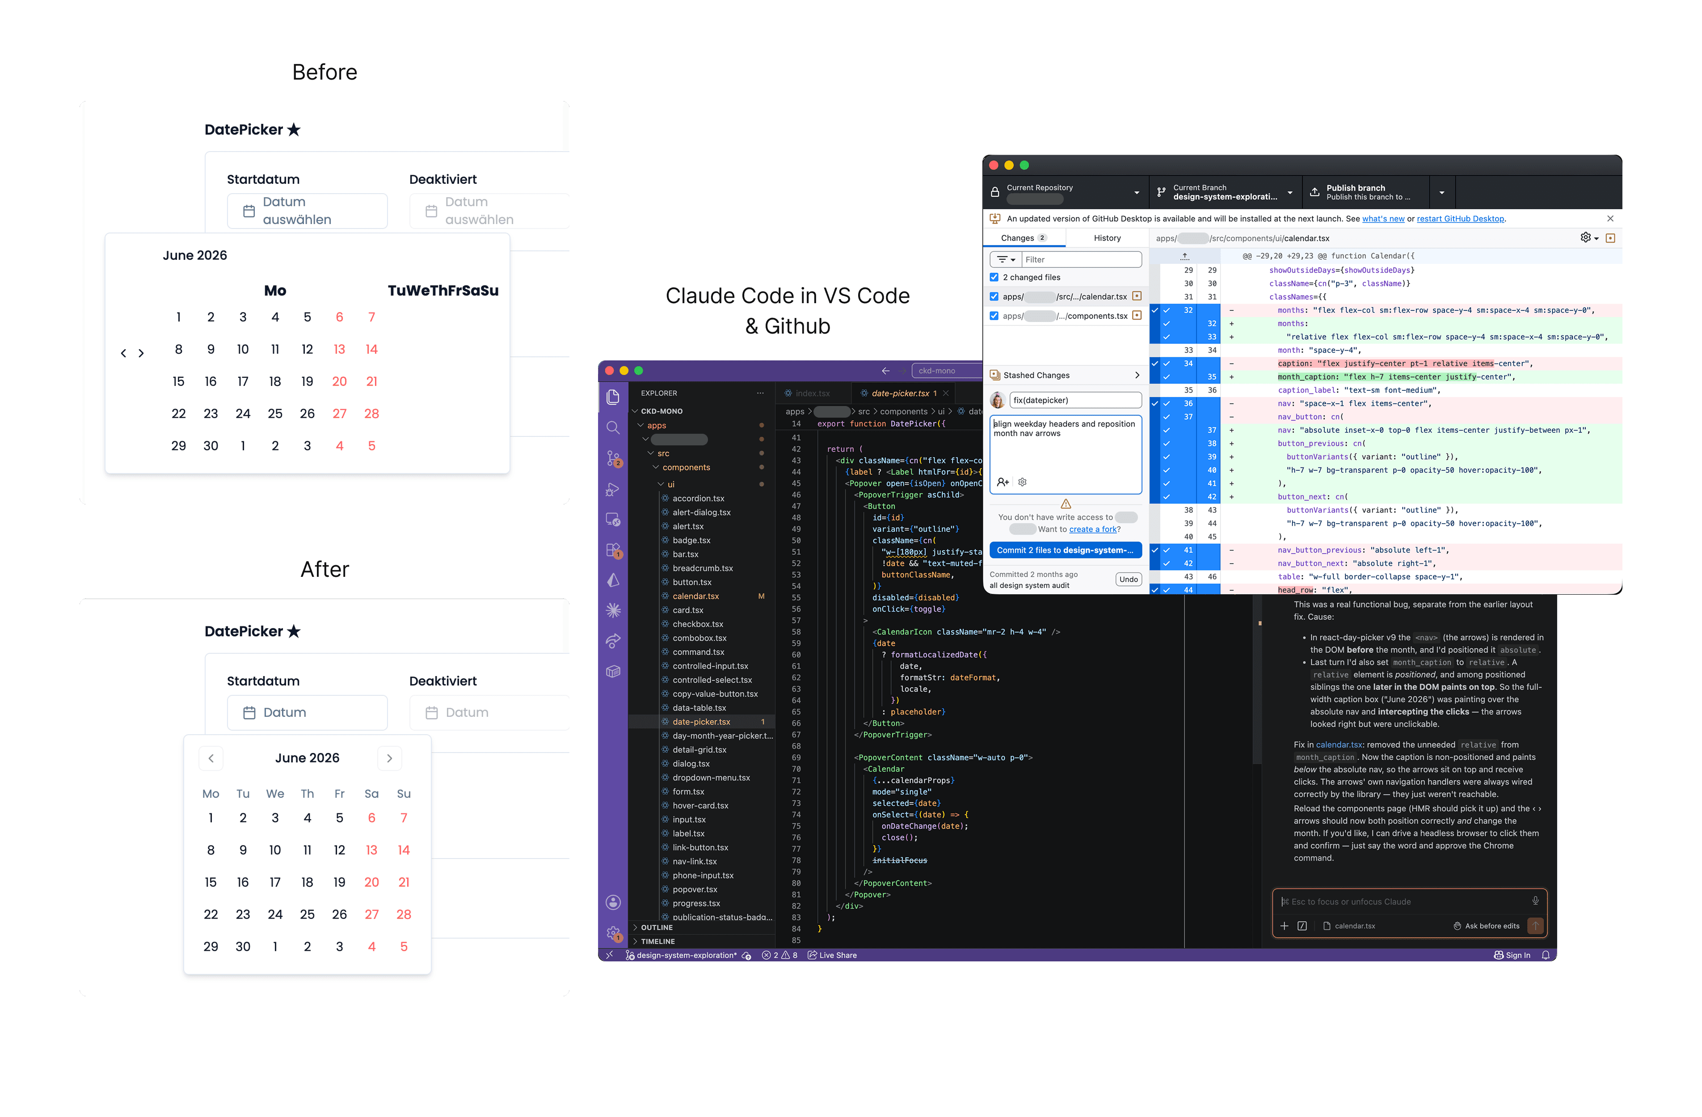Viewport: 1702px width, 1117px height.
Task: Expand the Stashed Changes section
Action: click(x=1066, y=375)
